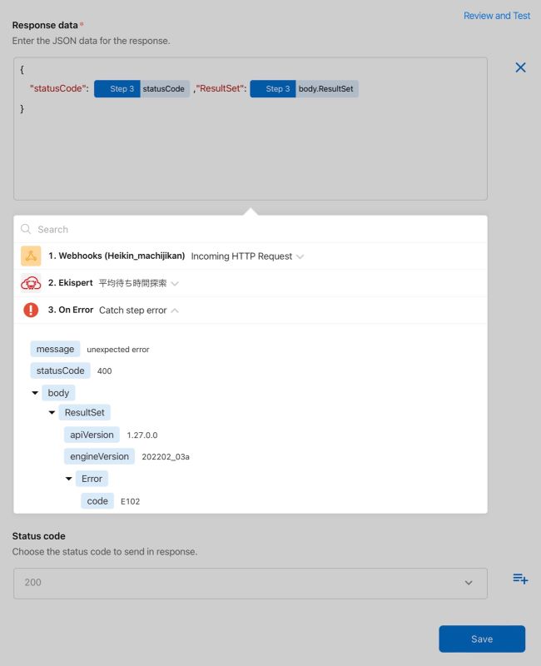
Task: Expand the Ekispert step chevron
Action: coord(175,283)
